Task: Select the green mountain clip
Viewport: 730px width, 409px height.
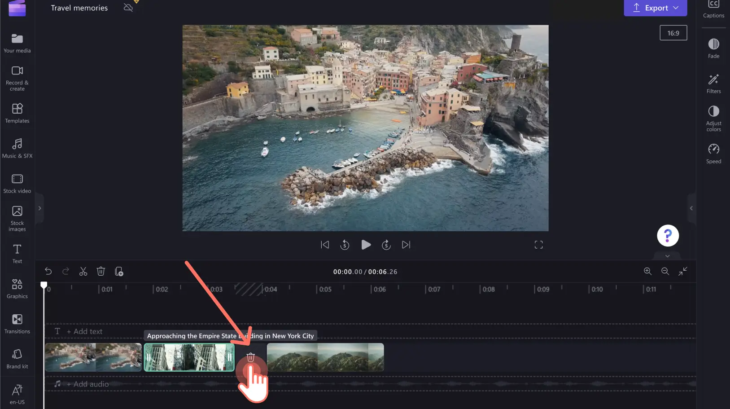Action: [x=325, y=357]
